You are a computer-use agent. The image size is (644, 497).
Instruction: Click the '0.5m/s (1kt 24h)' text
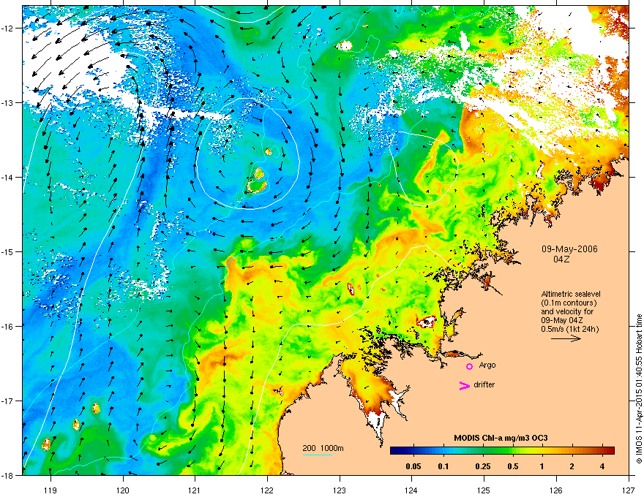pos(569,329)
